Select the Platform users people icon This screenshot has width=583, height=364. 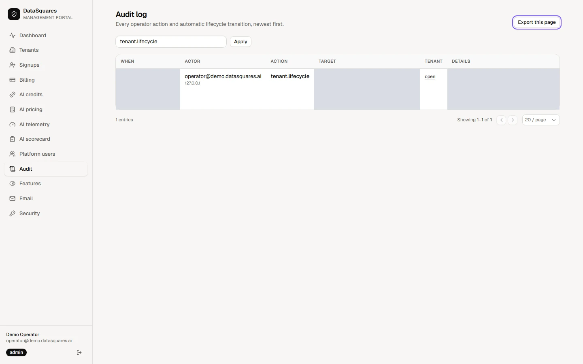click(13, 154)
